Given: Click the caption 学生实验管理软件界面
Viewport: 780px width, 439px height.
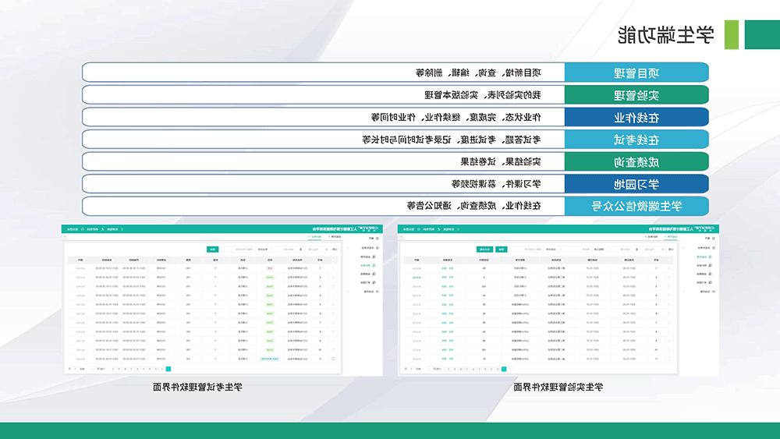Looking at the screenshot, I should (x=558, y=387).
